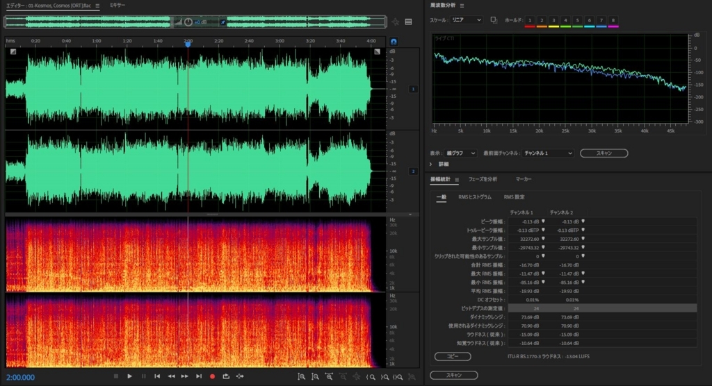Zoom out amplitude icon
The image size is (712, 386).
coord(315,376)
